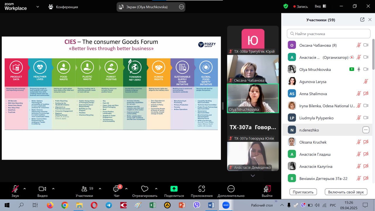Image resolution: width=375 pixels, height=211 pixels.
Task: Click the recording dot beside Анастасія (Организатор)
Action: coord(352,57)
